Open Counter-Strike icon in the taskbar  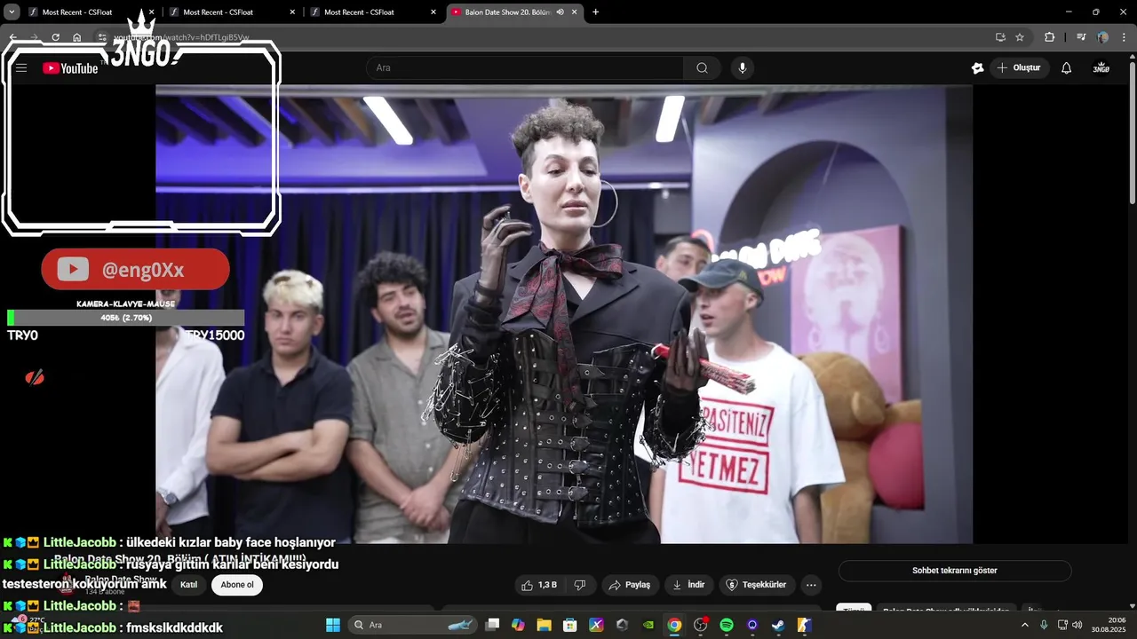[804, 625]
